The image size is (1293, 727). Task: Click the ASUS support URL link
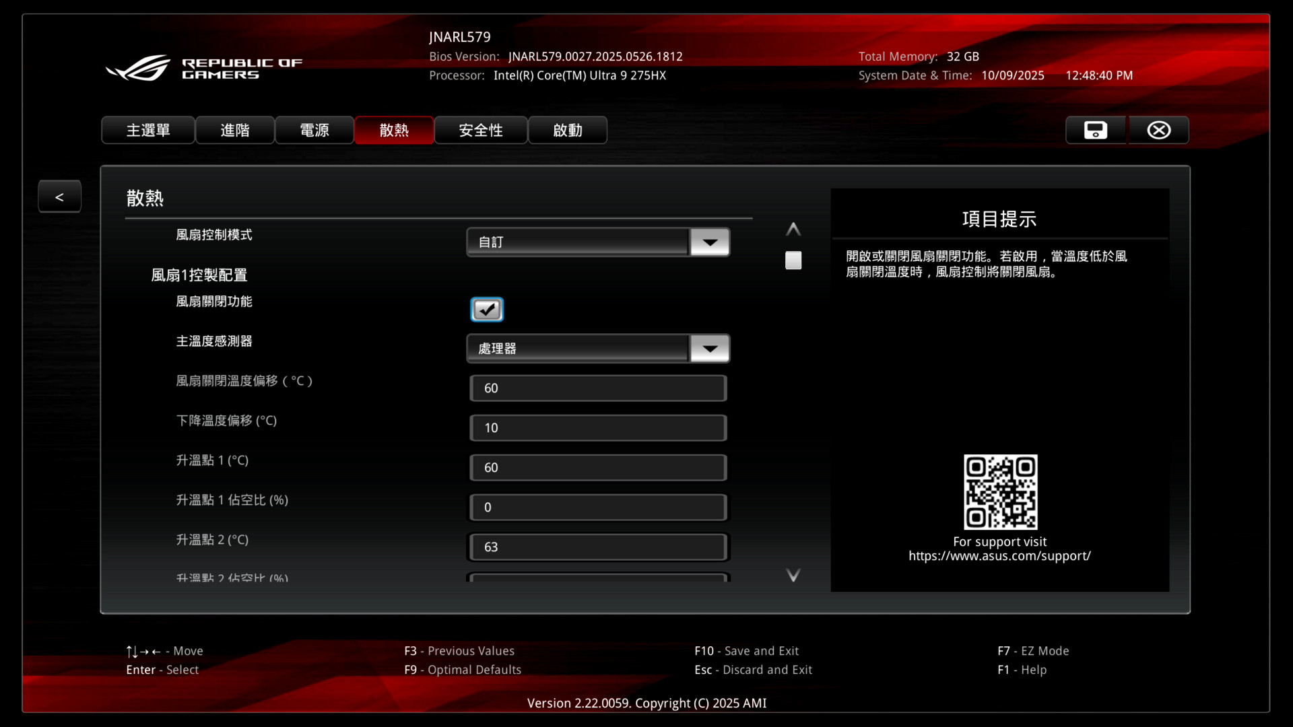click(999, 556)
